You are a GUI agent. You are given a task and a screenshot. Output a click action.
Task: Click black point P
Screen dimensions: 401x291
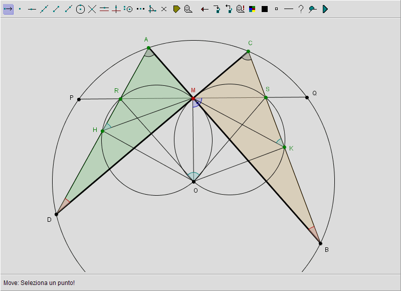click(x=79, y=99)
